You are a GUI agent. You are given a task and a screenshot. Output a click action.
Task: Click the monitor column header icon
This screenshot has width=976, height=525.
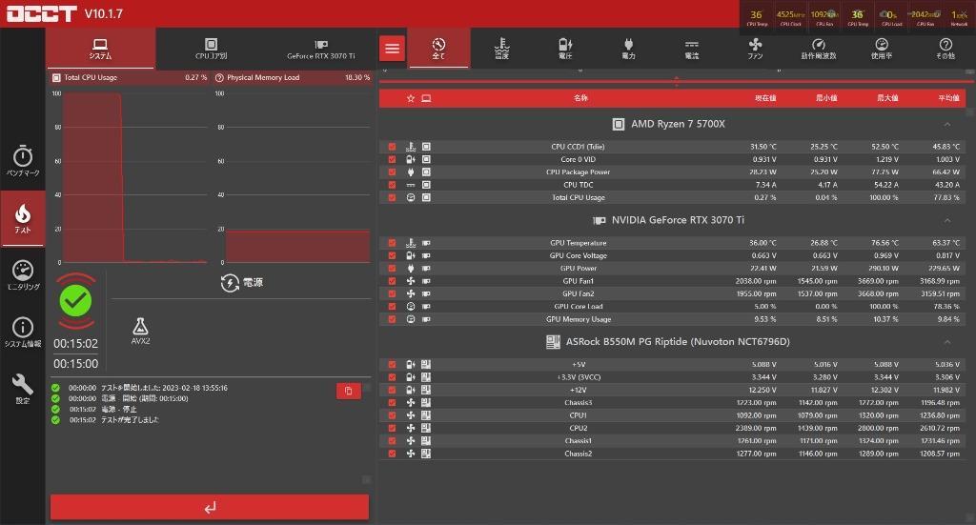[x=426, y=98]
